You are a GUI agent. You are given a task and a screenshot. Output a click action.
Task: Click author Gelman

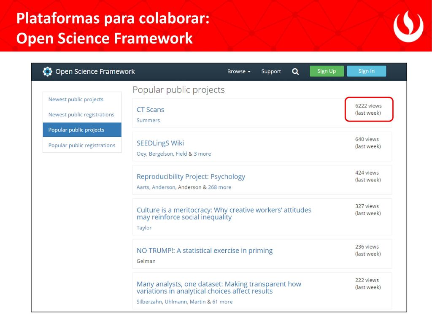coord(146,261)
